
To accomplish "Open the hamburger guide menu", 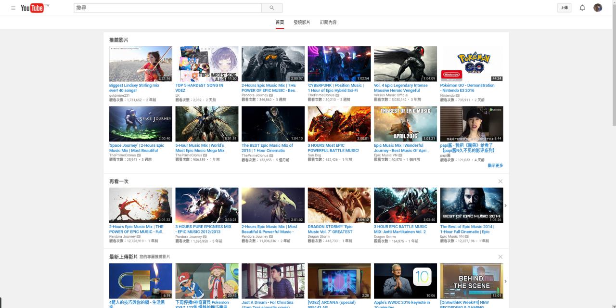I will click(13, 8).
